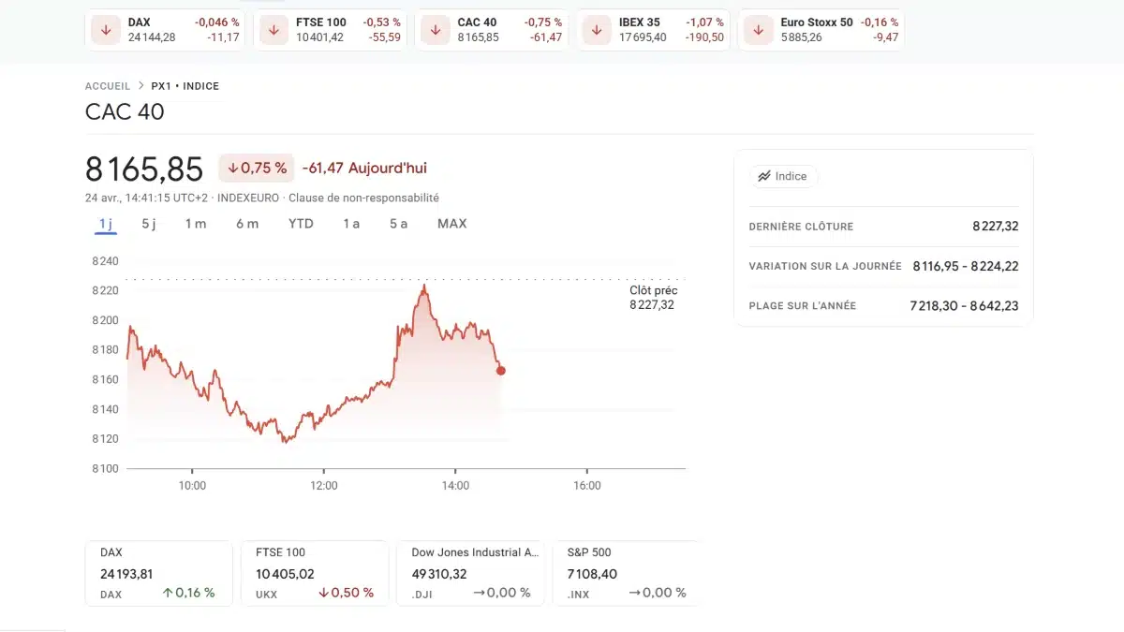Click the IBEX 35 decline arrow icon
The width and height of the screenshot is (1124, 632).
pos(596,29)
